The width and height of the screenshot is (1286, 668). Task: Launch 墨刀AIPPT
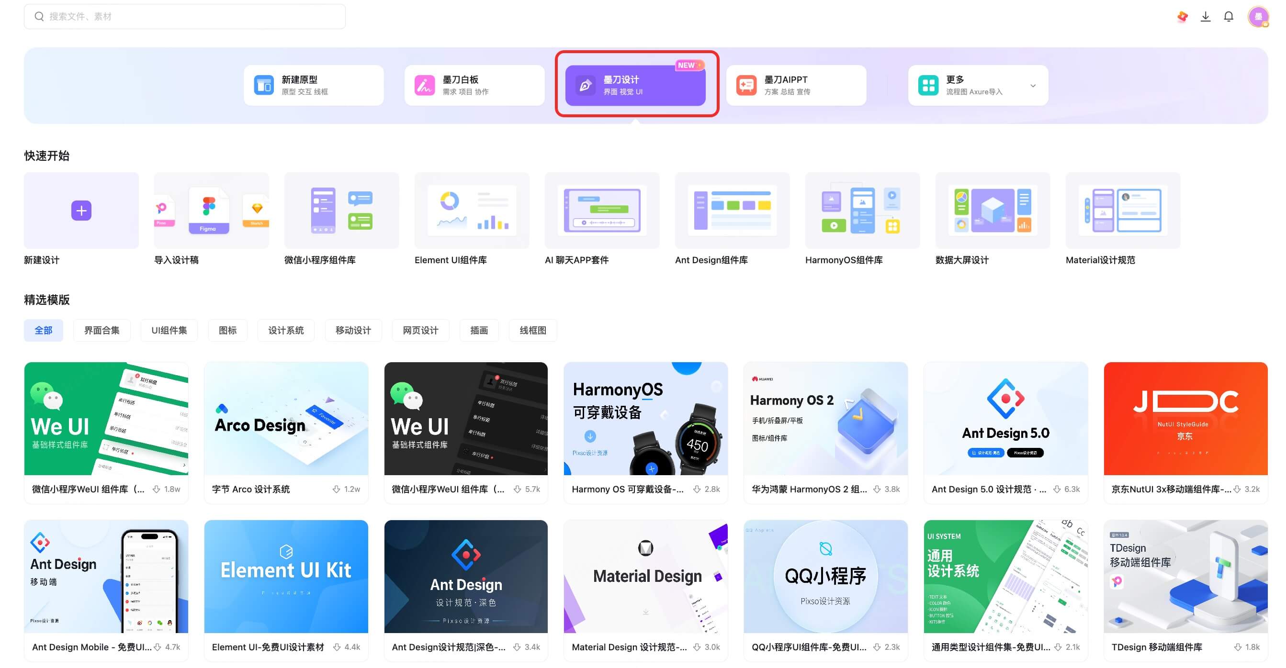(796, 85)
